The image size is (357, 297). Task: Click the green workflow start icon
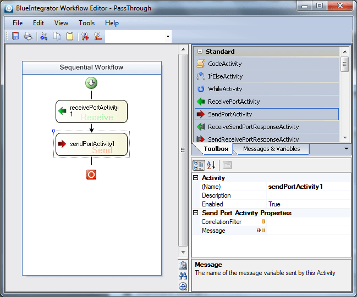tap(91, 83)
